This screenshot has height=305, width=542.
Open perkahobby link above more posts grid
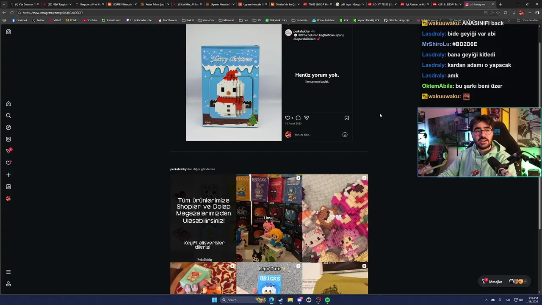coord(179,169)
